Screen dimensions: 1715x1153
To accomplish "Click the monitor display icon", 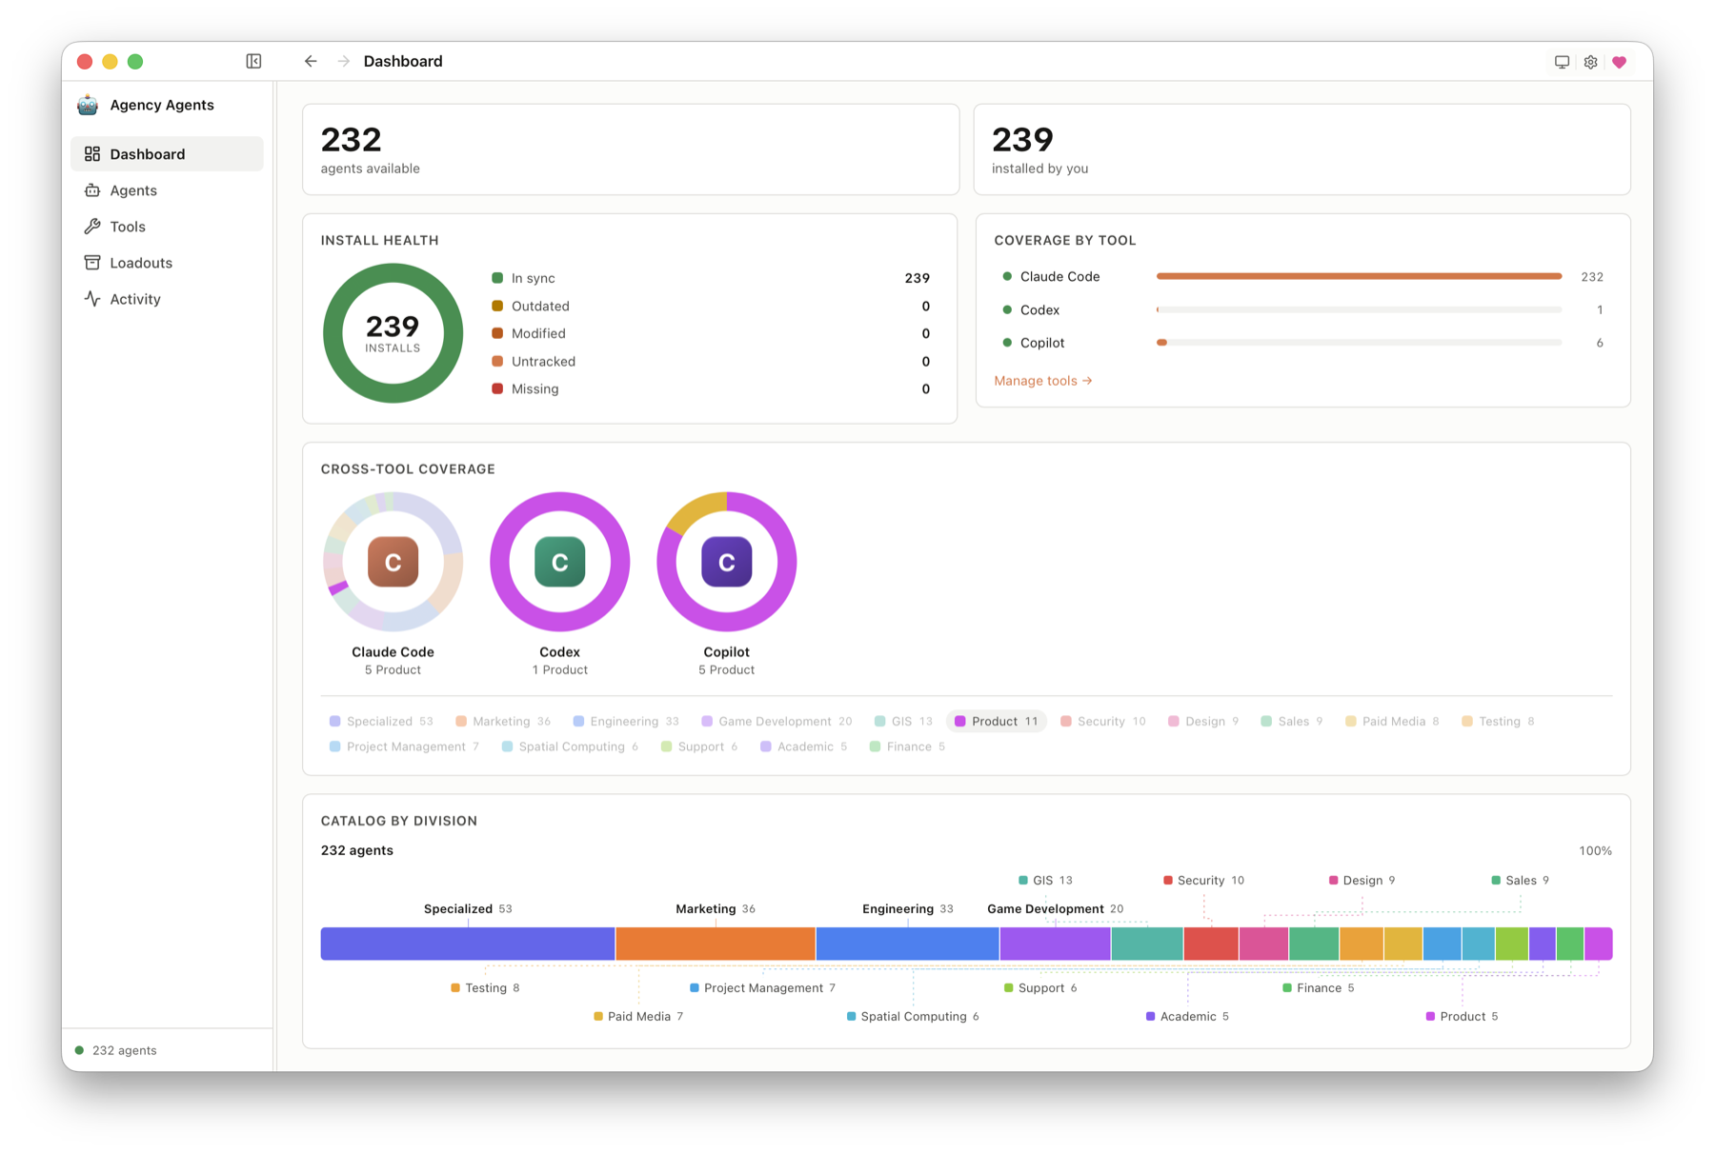I will tap(1562, 62).
